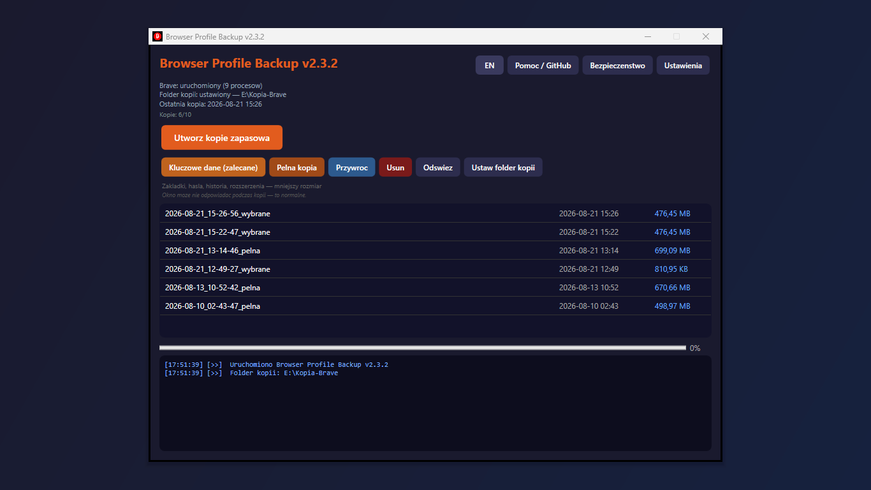
Task: Click the 'Ostatnia kopia' status line
Action: pos(210,104)
